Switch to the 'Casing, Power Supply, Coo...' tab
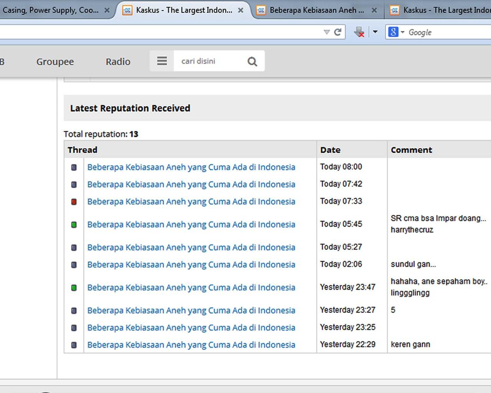The width and height of the screenshot is (491, 393). [x=51, y=10]
